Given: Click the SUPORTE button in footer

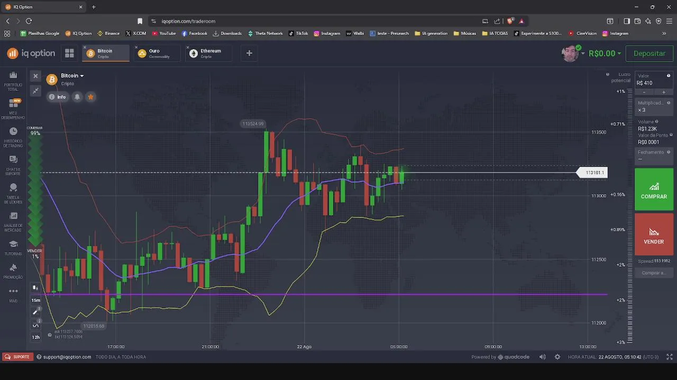Looking at the screenshot, I should pos(17,357).
